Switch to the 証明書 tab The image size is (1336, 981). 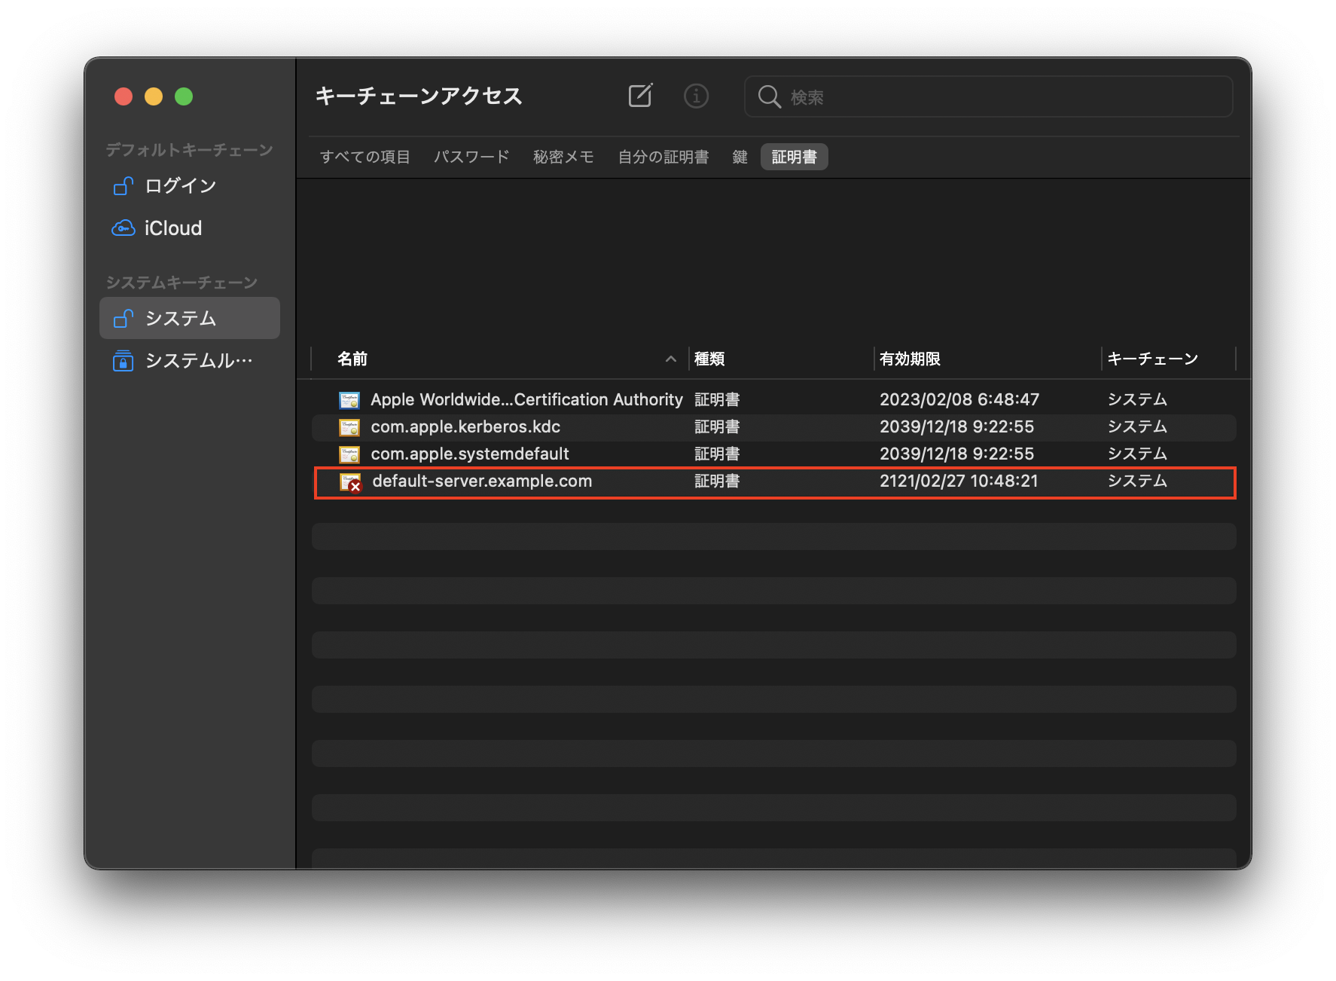(x=795, y=157)
